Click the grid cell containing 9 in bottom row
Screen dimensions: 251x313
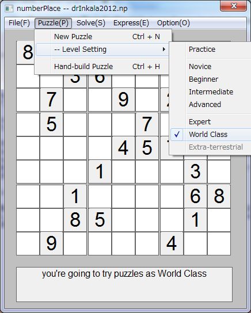tap(51, 243)
